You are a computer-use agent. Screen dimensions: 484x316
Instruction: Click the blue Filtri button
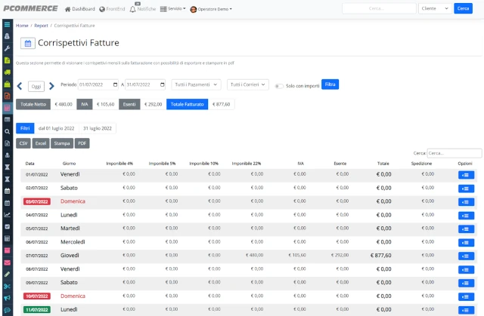[25, 128]
